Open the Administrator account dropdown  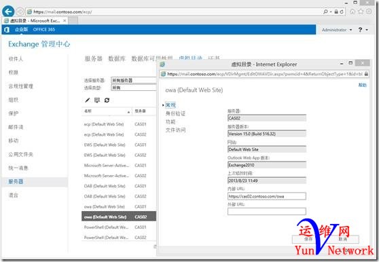coord(336,30)
